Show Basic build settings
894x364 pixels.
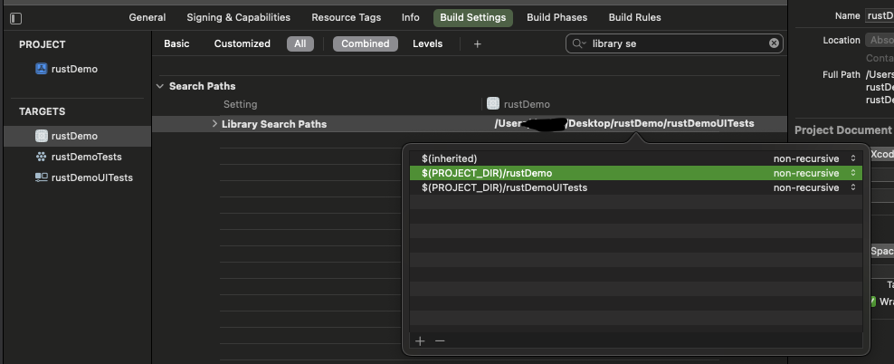pyautogui.click(x=176, y=44)
